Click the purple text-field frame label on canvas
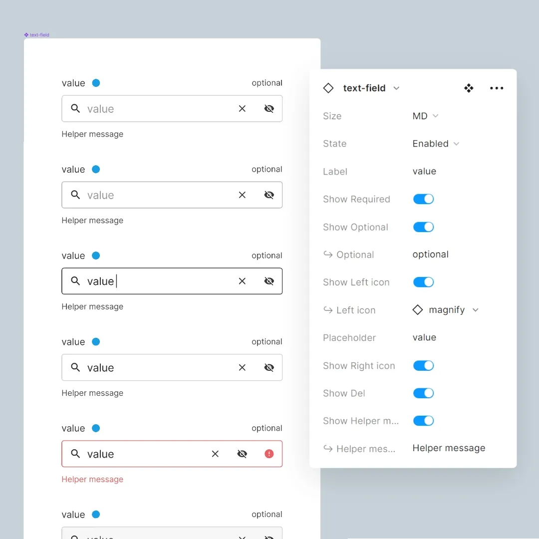The width and height of the screenshot is (539, 539). [37, 35]
